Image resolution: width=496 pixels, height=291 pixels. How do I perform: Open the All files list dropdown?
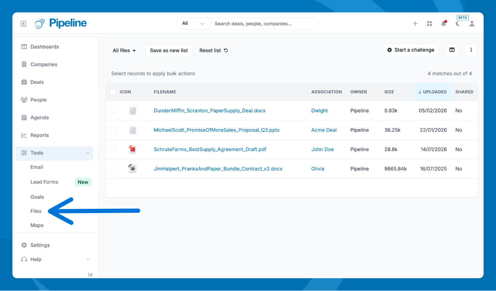tap(124, 50)
